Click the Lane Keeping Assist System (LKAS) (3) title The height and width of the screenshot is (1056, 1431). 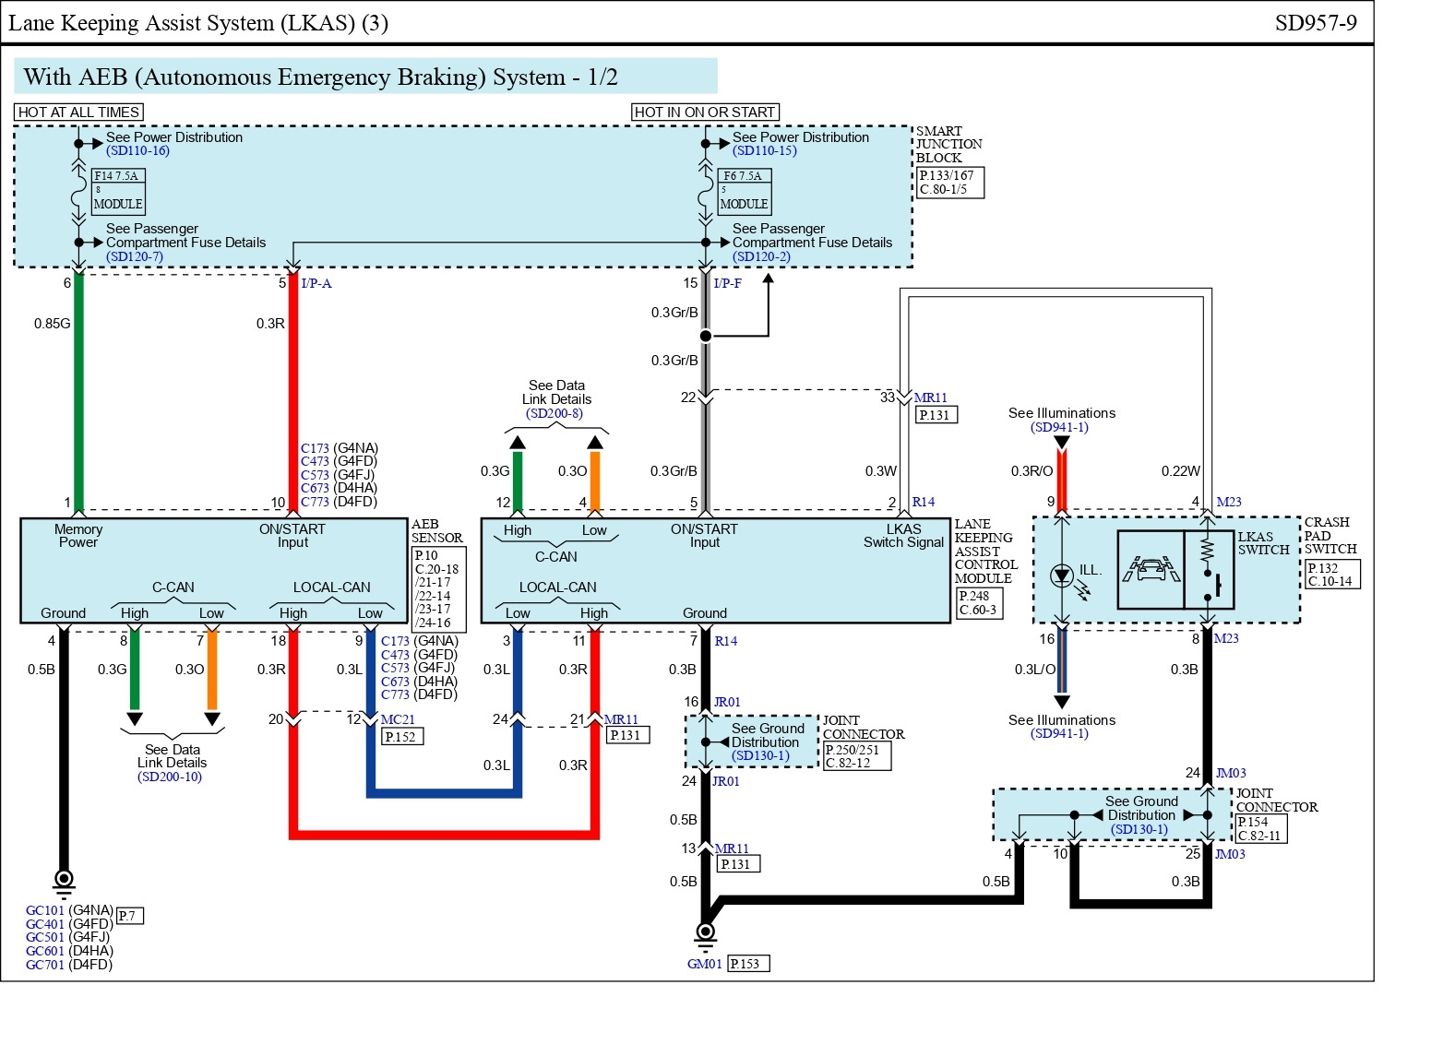click(x=197, y=23)
